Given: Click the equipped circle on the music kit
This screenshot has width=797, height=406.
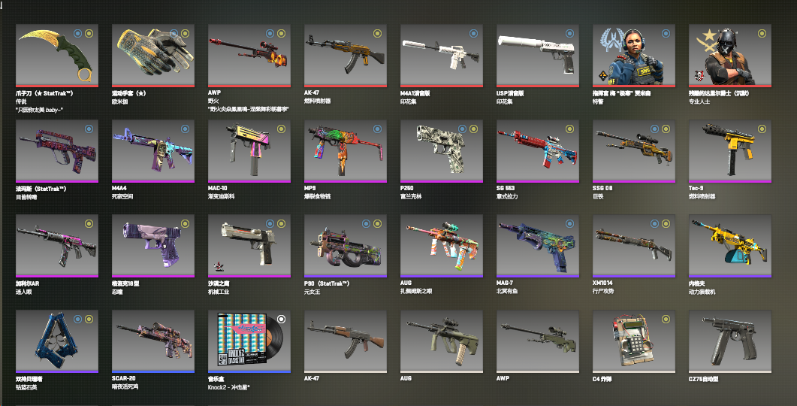Looking at the screenshot, I should pos(281,319).
